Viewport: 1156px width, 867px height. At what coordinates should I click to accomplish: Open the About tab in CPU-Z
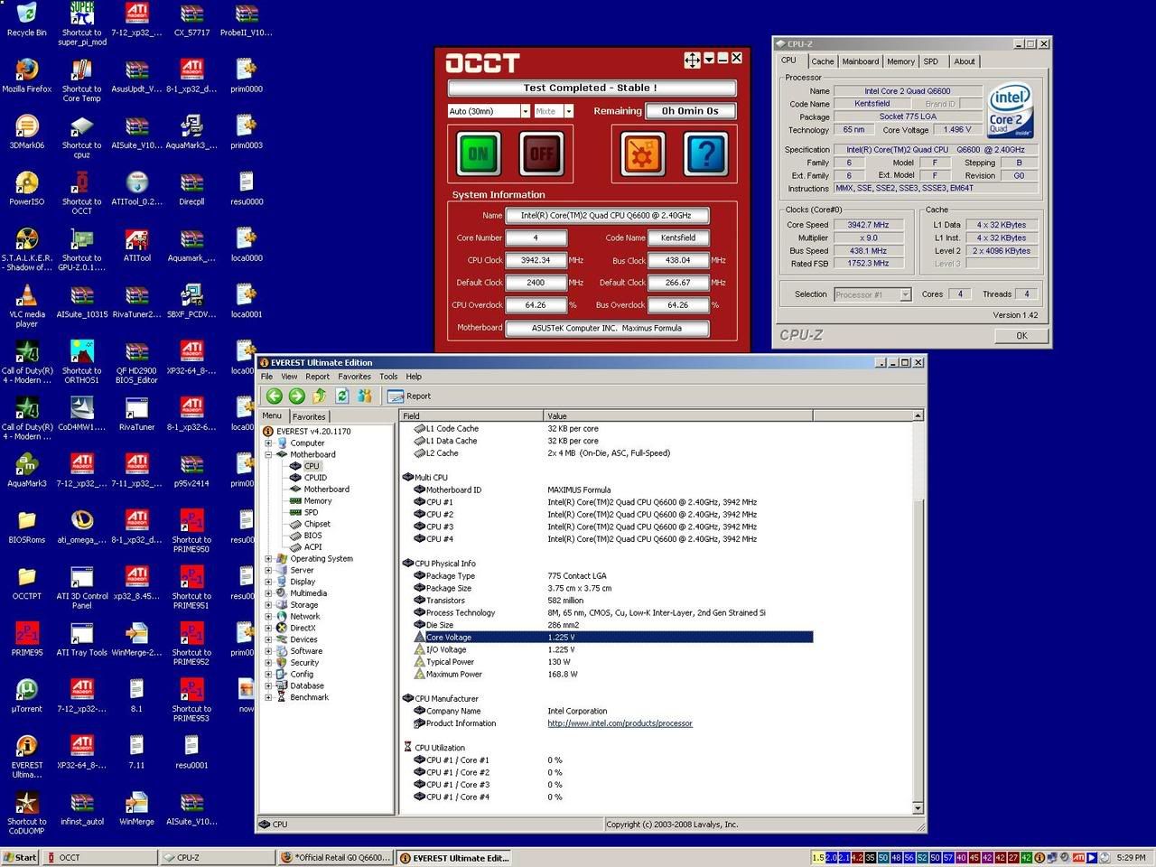tap(965, 61)
